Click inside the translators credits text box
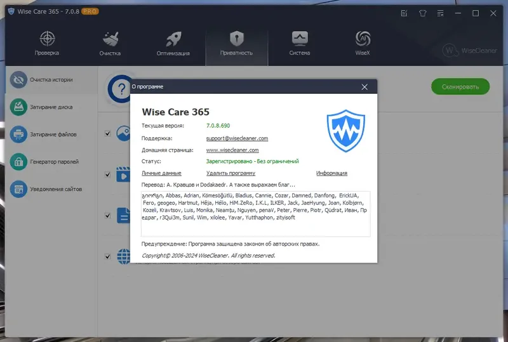This screenshot has width=508, height=342. (x=256, y=214)
